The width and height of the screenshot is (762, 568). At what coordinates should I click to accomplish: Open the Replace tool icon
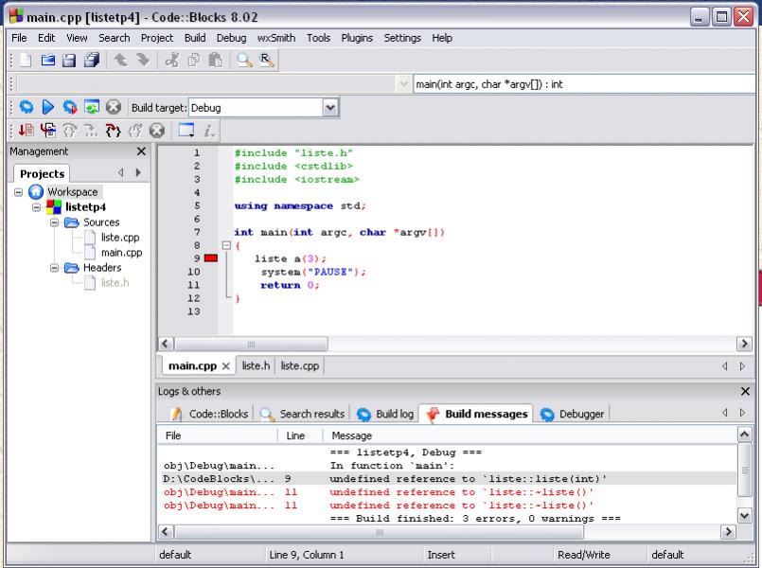click(266, 61)
